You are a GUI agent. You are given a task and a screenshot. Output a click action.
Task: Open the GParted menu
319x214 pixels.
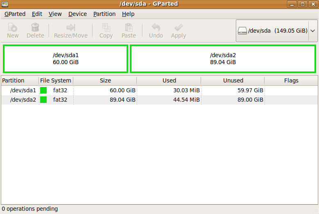click(15, 14)
